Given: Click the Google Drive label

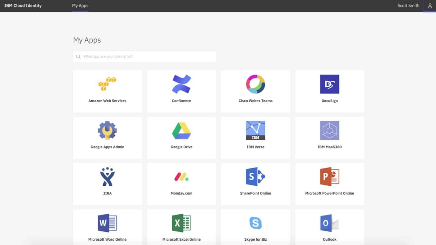Looking at the screenshot, I should pyautogui.click(x=181, y=147).
